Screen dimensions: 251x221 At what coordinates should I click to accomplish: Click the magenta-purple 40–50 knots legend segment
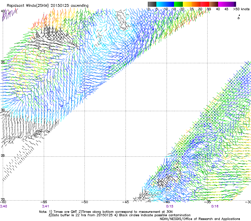tap(227, 4)
